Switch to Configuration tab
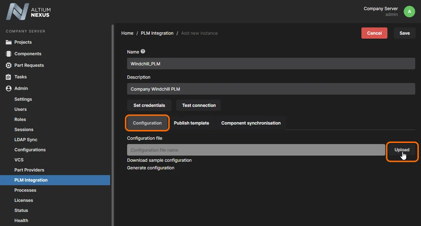 tap(147, 123)
